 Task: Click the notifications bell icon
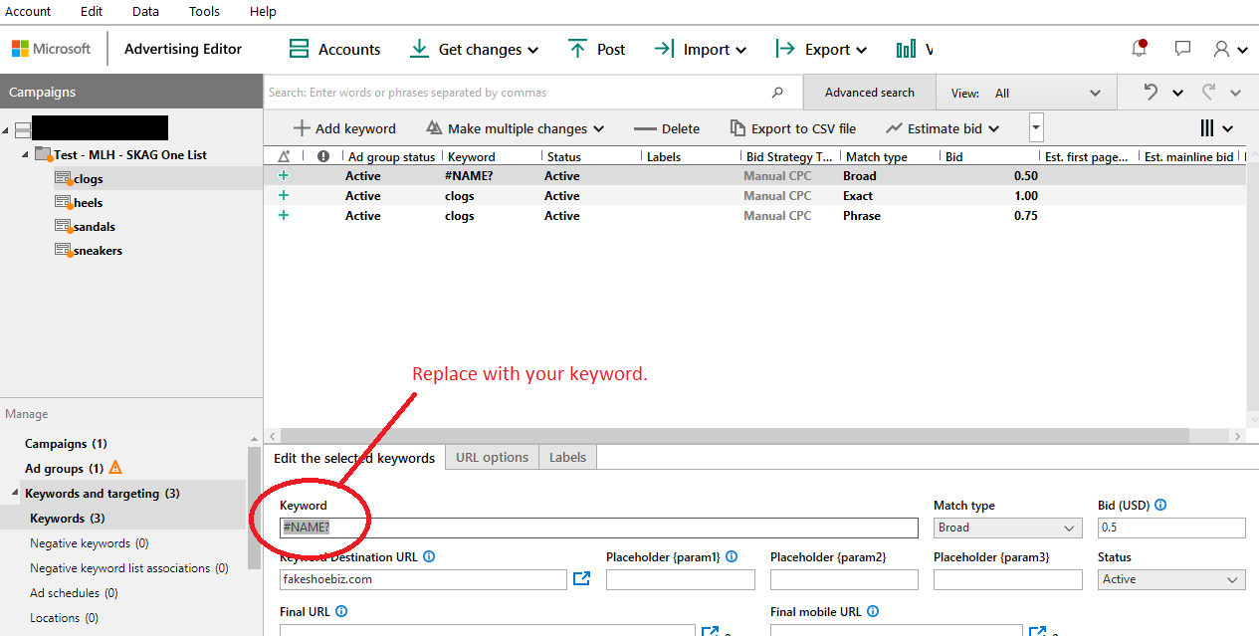tap(1140, 49)
